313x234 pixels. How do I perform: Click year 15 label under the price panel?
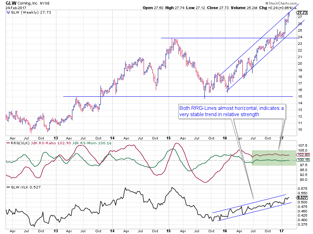point(168,138)
